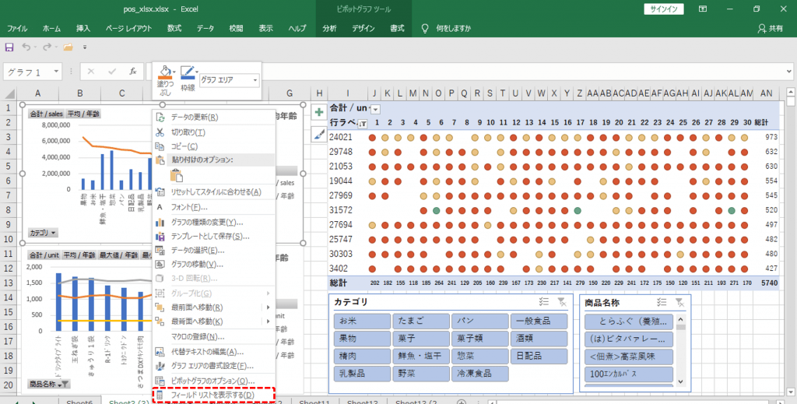Click the multi-select icon on カテゴリ slicer
Screen dimensions: 797x404
coord(544,302)
